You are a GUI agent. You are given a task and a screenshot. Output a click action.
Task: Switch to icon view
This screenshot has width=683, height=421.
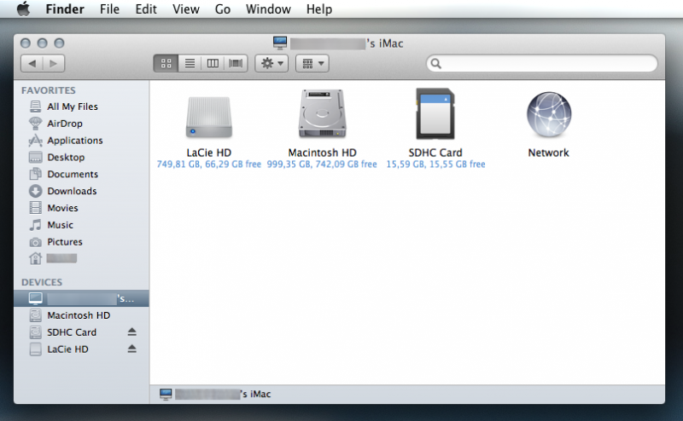tap(166, 64)
